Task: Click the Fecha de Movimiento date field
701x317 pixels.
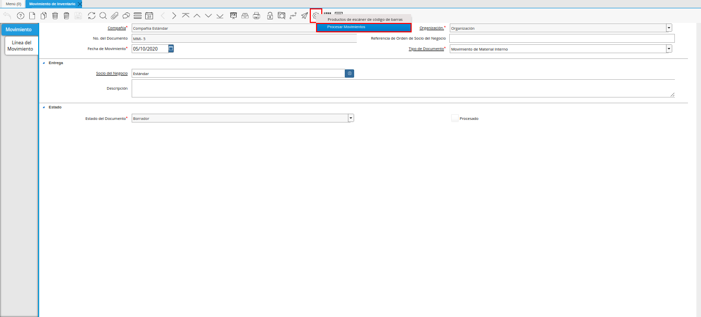Action: click(x=150, y=48)
